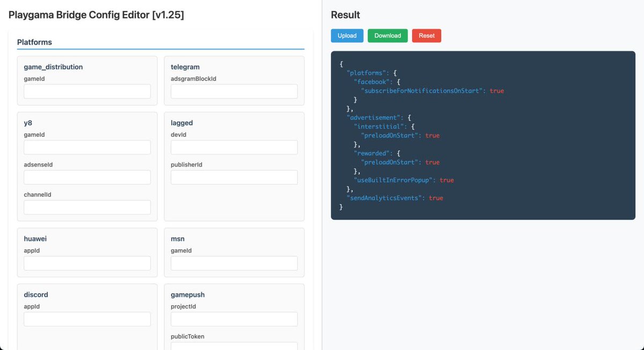Focus the gameId input under msn

click(x=234, y=263)
